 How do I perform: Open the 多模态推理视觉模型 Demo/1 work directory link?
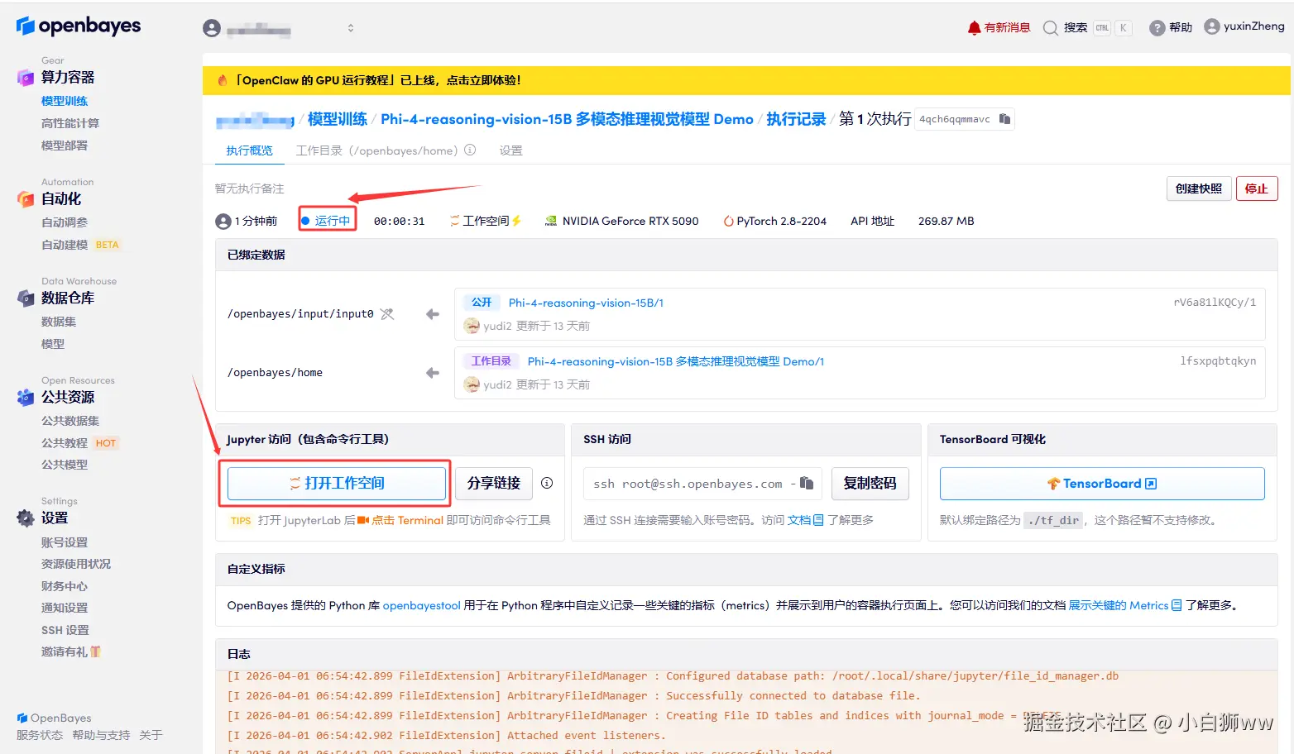pos(676,361)
